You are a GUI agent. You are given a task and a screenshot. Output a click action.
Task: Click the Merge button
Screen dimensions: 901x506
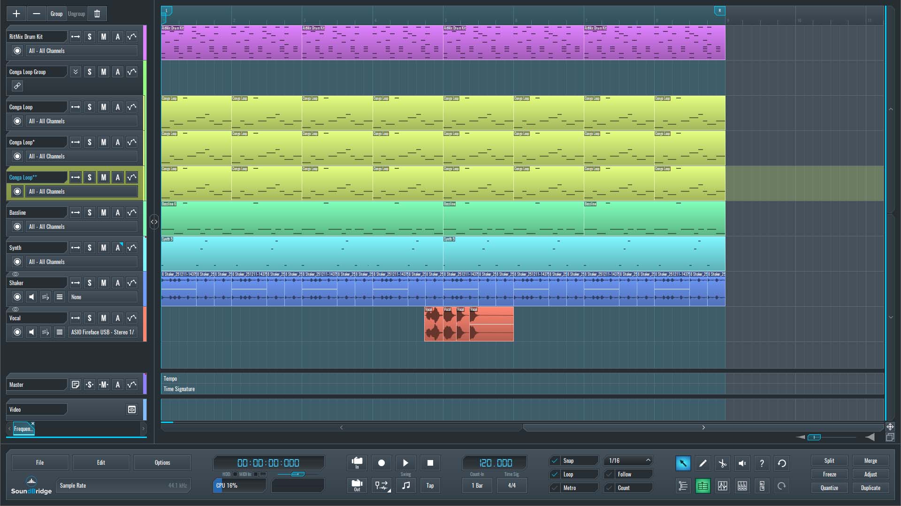click(870, 461)
